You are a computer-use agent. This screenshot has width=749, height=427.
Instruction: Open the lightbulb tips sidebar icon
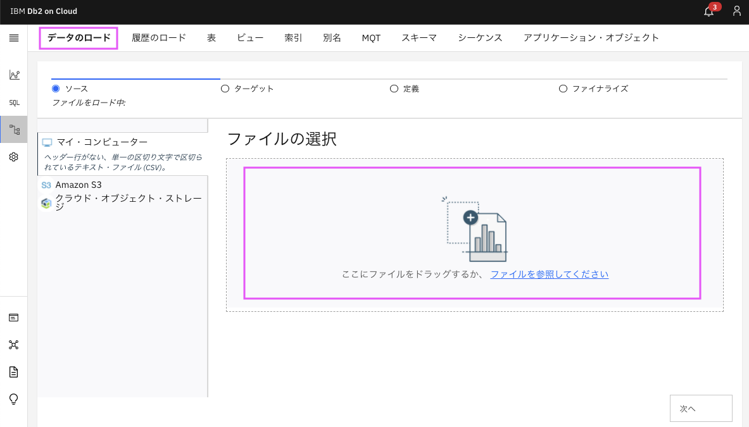(14, 399)
